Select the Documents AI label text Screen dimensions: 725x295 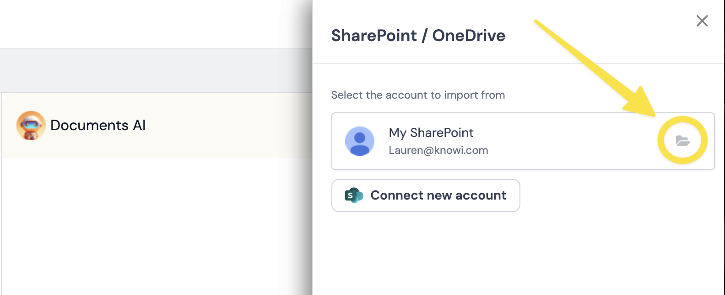click(x=98, y=126)
